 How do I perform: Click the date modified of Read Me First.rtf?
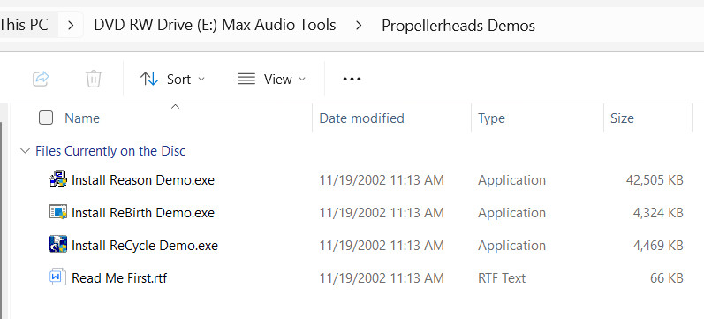382,277
